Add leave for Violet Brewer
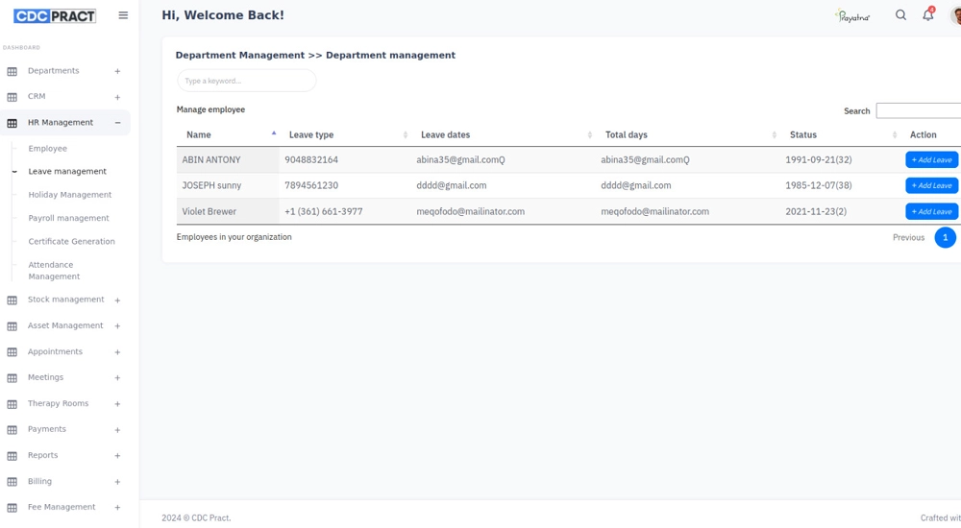961x528 pixels. tap(930, 211)
